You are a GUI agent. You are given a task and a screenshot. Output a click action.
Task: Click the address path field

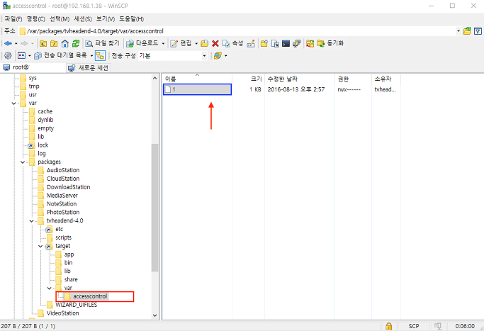click(x=237, y=31)
